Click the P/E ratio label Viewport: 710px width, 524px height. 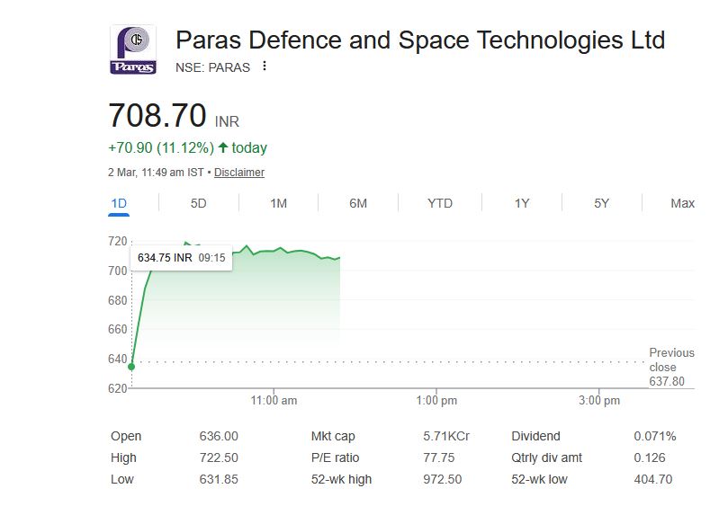336,457
